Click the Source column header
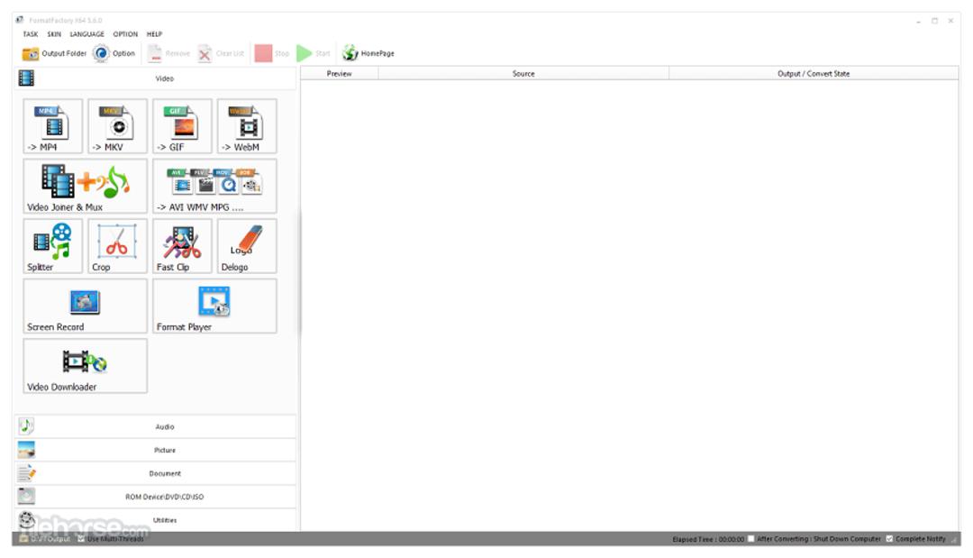The height and width of the screenshot is (558, 973). point(523,73)
